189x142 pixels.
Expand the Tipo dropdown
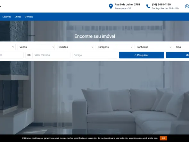point(181,47)
